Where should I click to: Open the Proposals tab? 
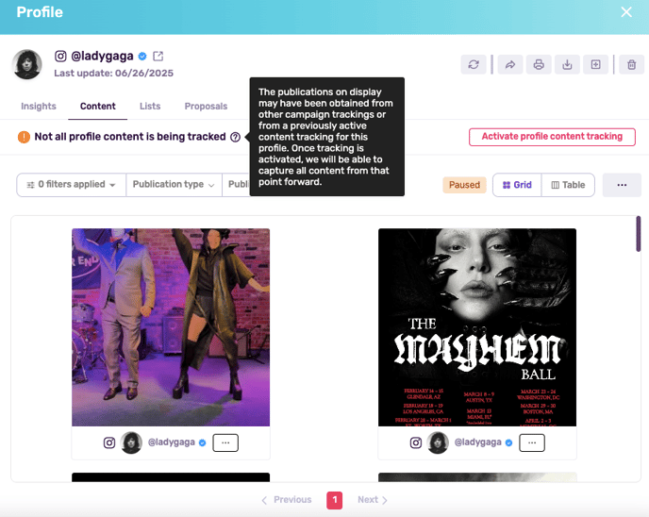pos(206,107)
